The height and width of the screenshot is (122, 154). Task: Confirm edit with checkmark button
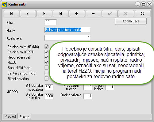pyautogui.click(x=110, y=13)
